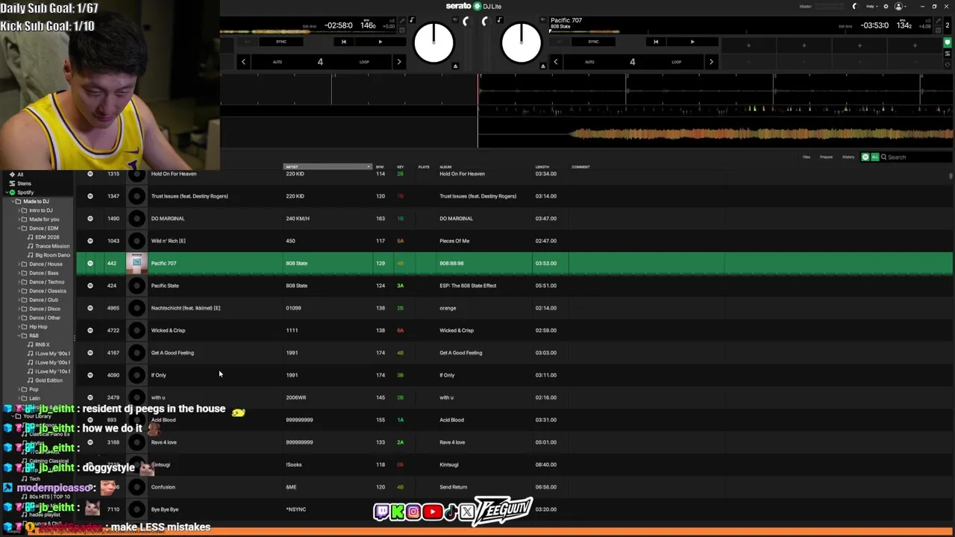
Task: Sort library by BPM column
Action: click(380, 166)
